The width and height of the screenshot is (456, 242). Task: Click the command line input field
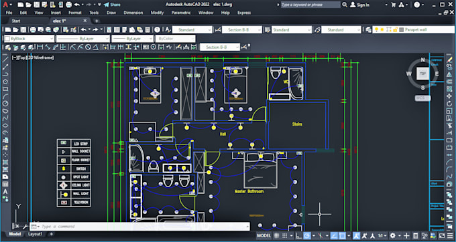click(139, 227)
